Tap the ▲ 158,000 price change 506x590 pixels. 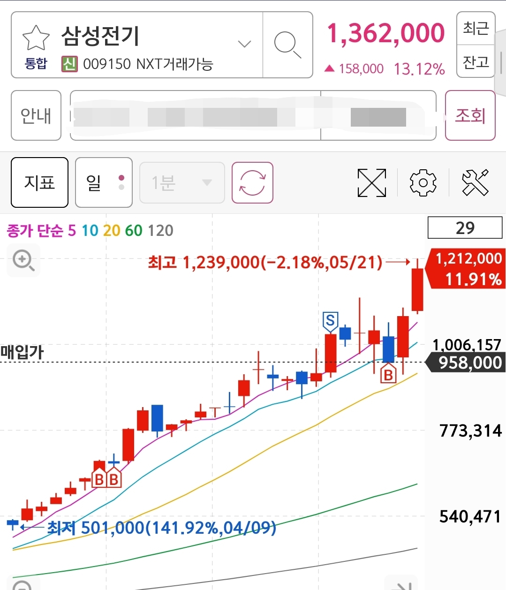(354, 69)
